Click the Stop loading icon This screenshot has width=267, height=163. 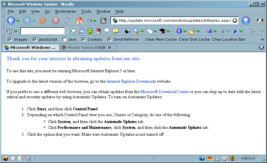pyautogui.click(x=56, y=20)
